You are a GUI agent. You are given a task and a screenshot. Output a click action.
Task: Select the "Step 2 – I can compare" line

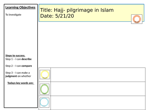pyautogui.click(x=19, y=66)
